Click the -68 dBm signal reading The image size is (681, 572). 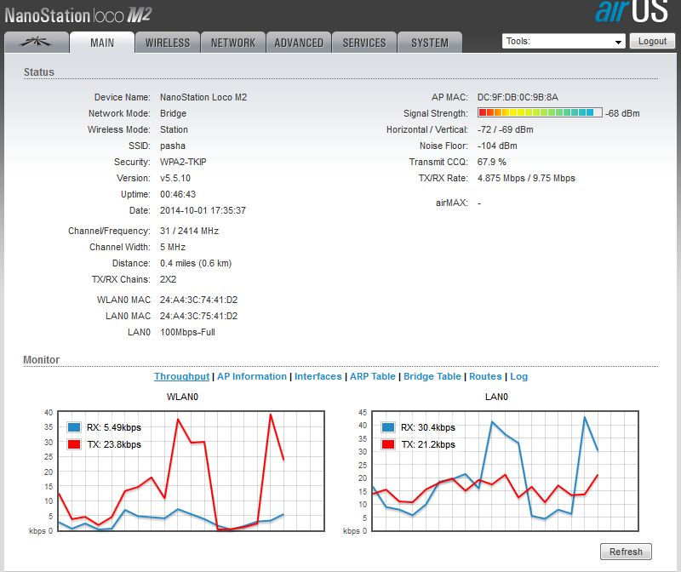click(x=622, y=113)
